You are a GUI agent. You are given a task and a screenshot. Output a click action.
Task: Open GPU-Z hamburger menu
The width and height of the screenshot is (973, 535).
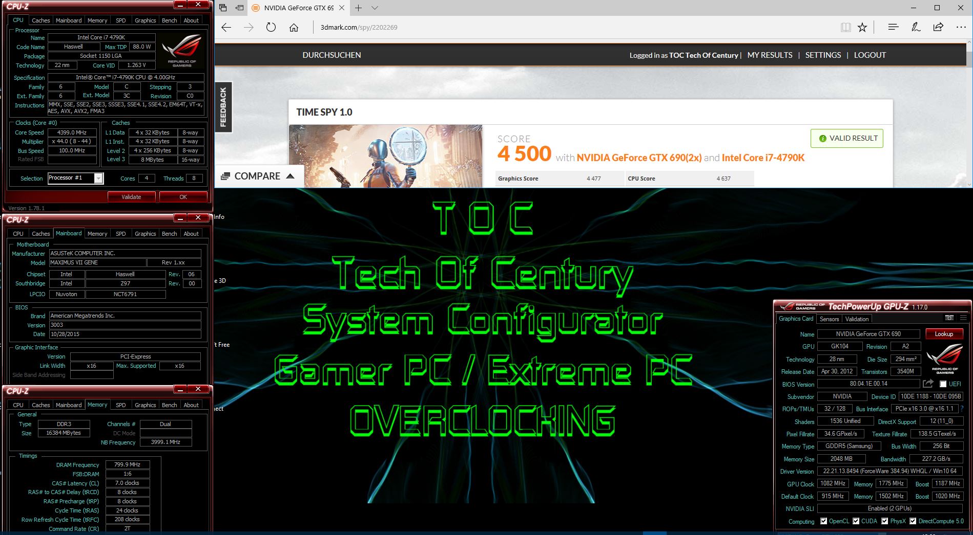tap(963, 318)
